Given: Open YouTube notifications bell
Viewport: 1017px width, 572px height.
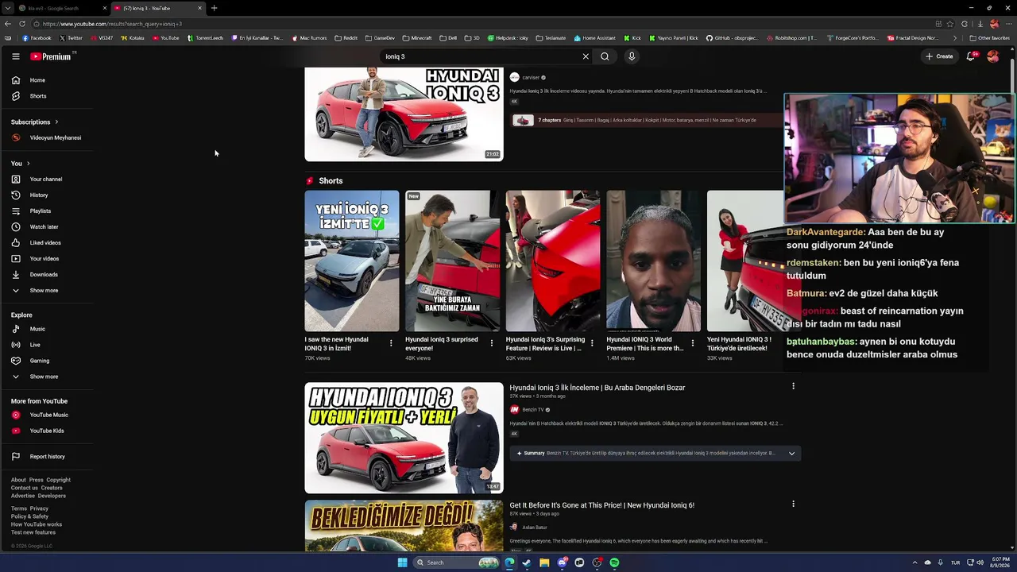Looking at the screenshot, I should tap(971, 56).
